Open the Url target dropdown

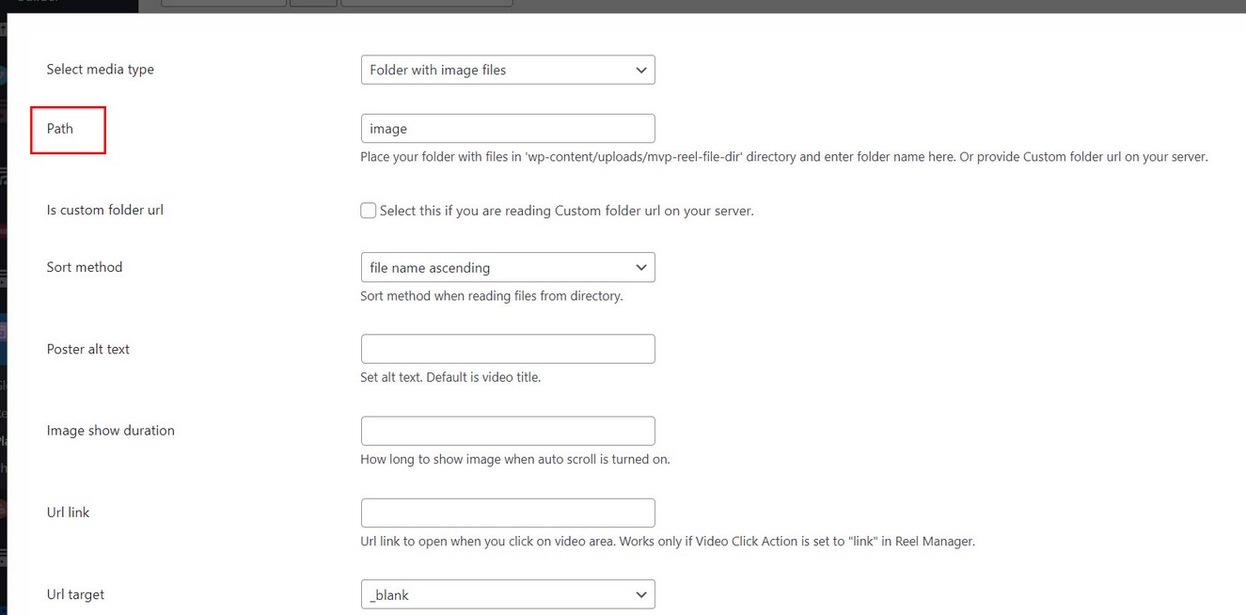[x=507, y=595]
